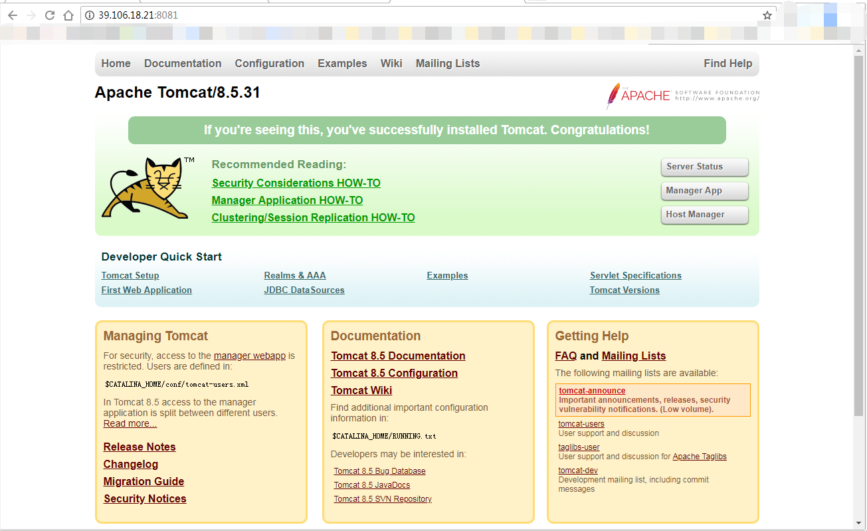The image size is (867, 531).
Task: Open Mailing Lists link under Getting Help
Action: click(x=634, y=356)
